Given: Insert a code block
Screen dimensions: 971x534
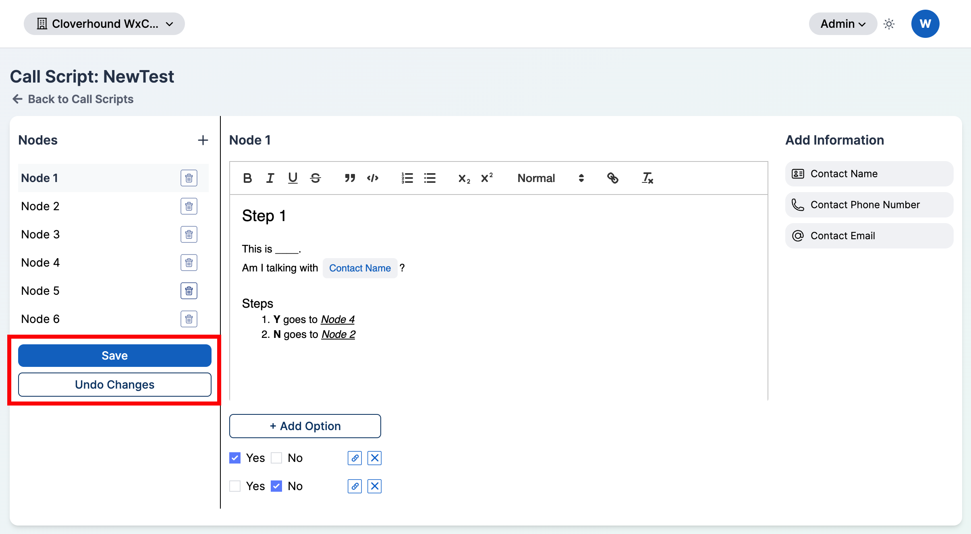Looking at the screenshot, I should 373,178.
